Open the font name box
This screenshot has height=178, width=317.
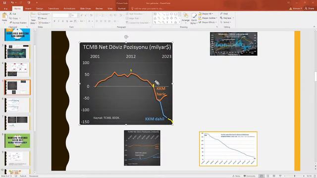click(61, 15)
